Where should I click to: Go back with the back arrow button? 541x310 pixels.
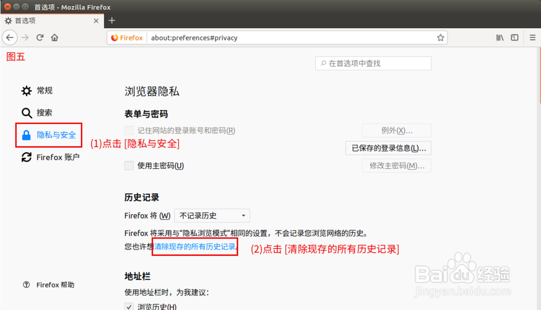point(10,38)
